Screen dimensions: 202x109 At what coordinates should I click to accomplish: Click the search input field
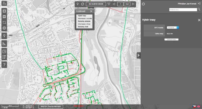tap(183, 10)
